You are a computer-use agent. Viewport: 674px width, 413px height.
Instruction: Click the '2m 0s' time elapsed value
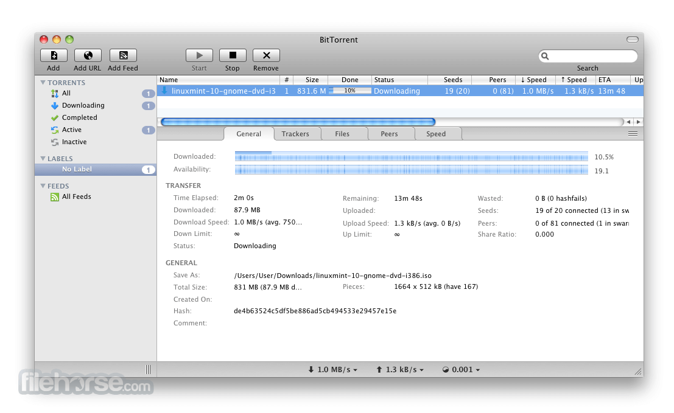tap(244, 198)
